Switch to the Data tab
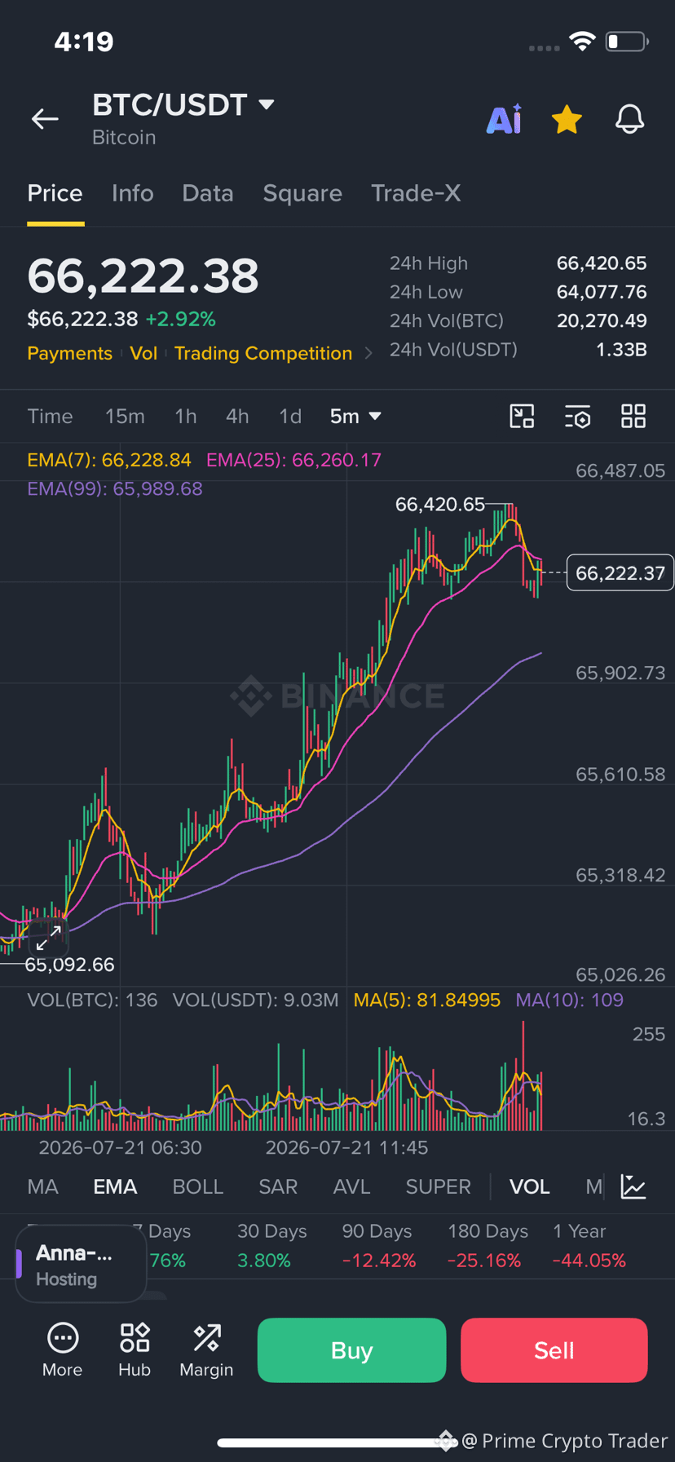675x1462 pixels. click(x=207, y=193)
